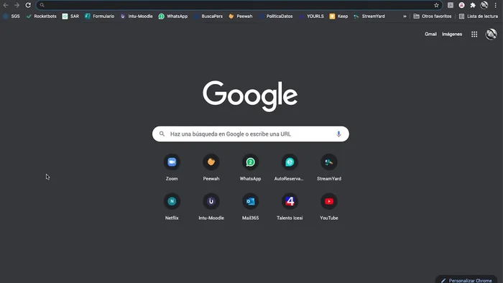Image resolution: width=503 pixels, height=283 pixels.
Task: Open the StreamYard bookmark in bookmarks bar
Action: click(369, 17)
